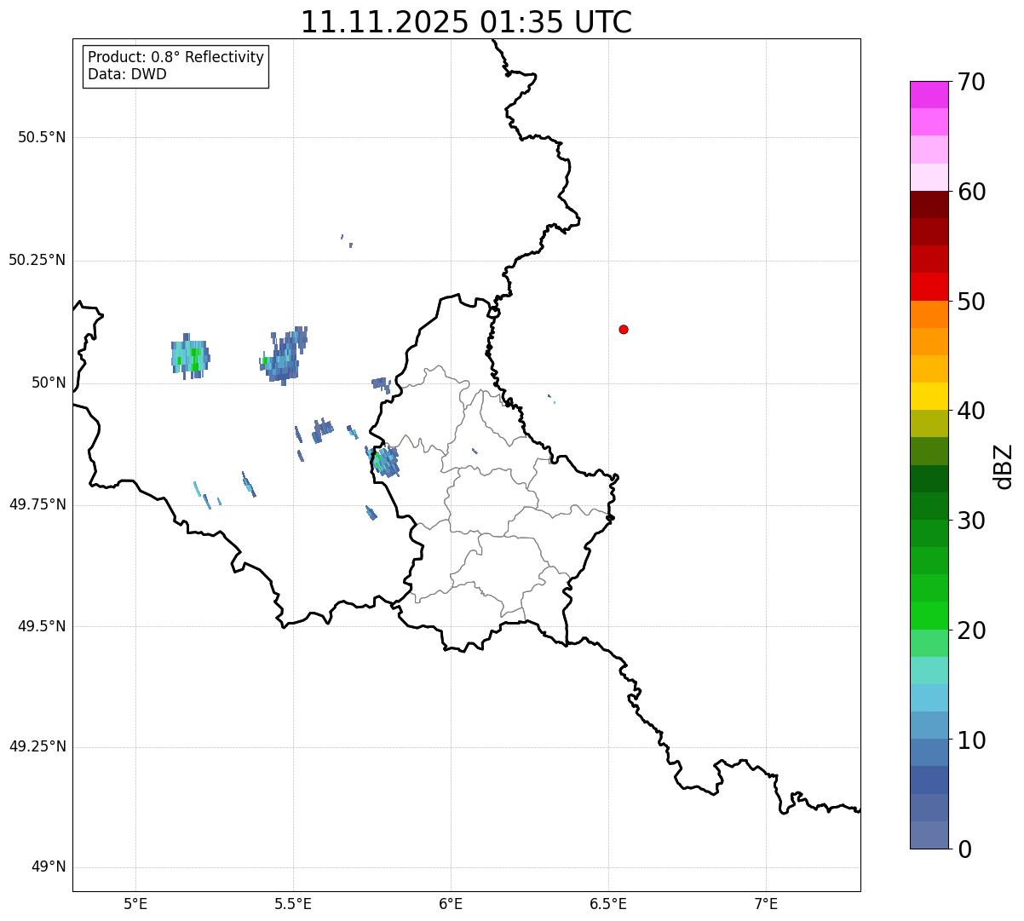Click the blue radar echo cluster above 5.5°E

click(284, 355)
